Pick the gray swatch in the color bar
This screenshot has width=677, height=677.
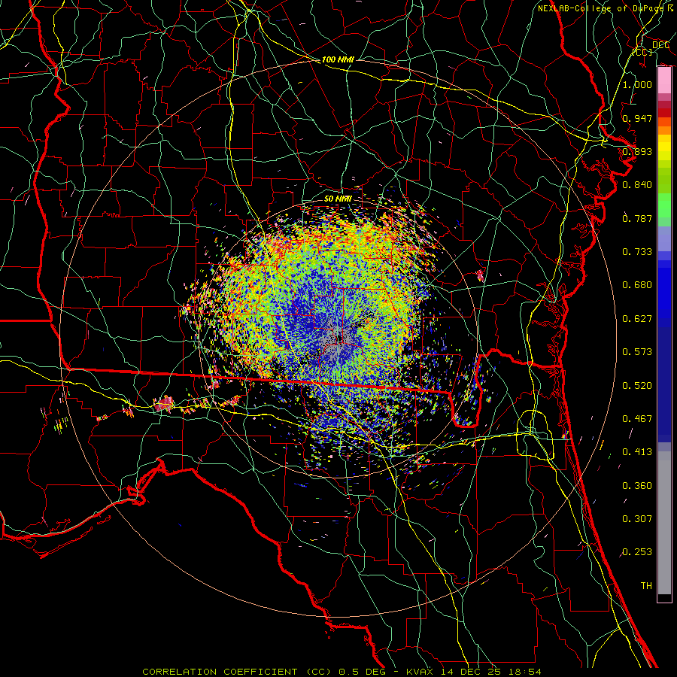664,523
